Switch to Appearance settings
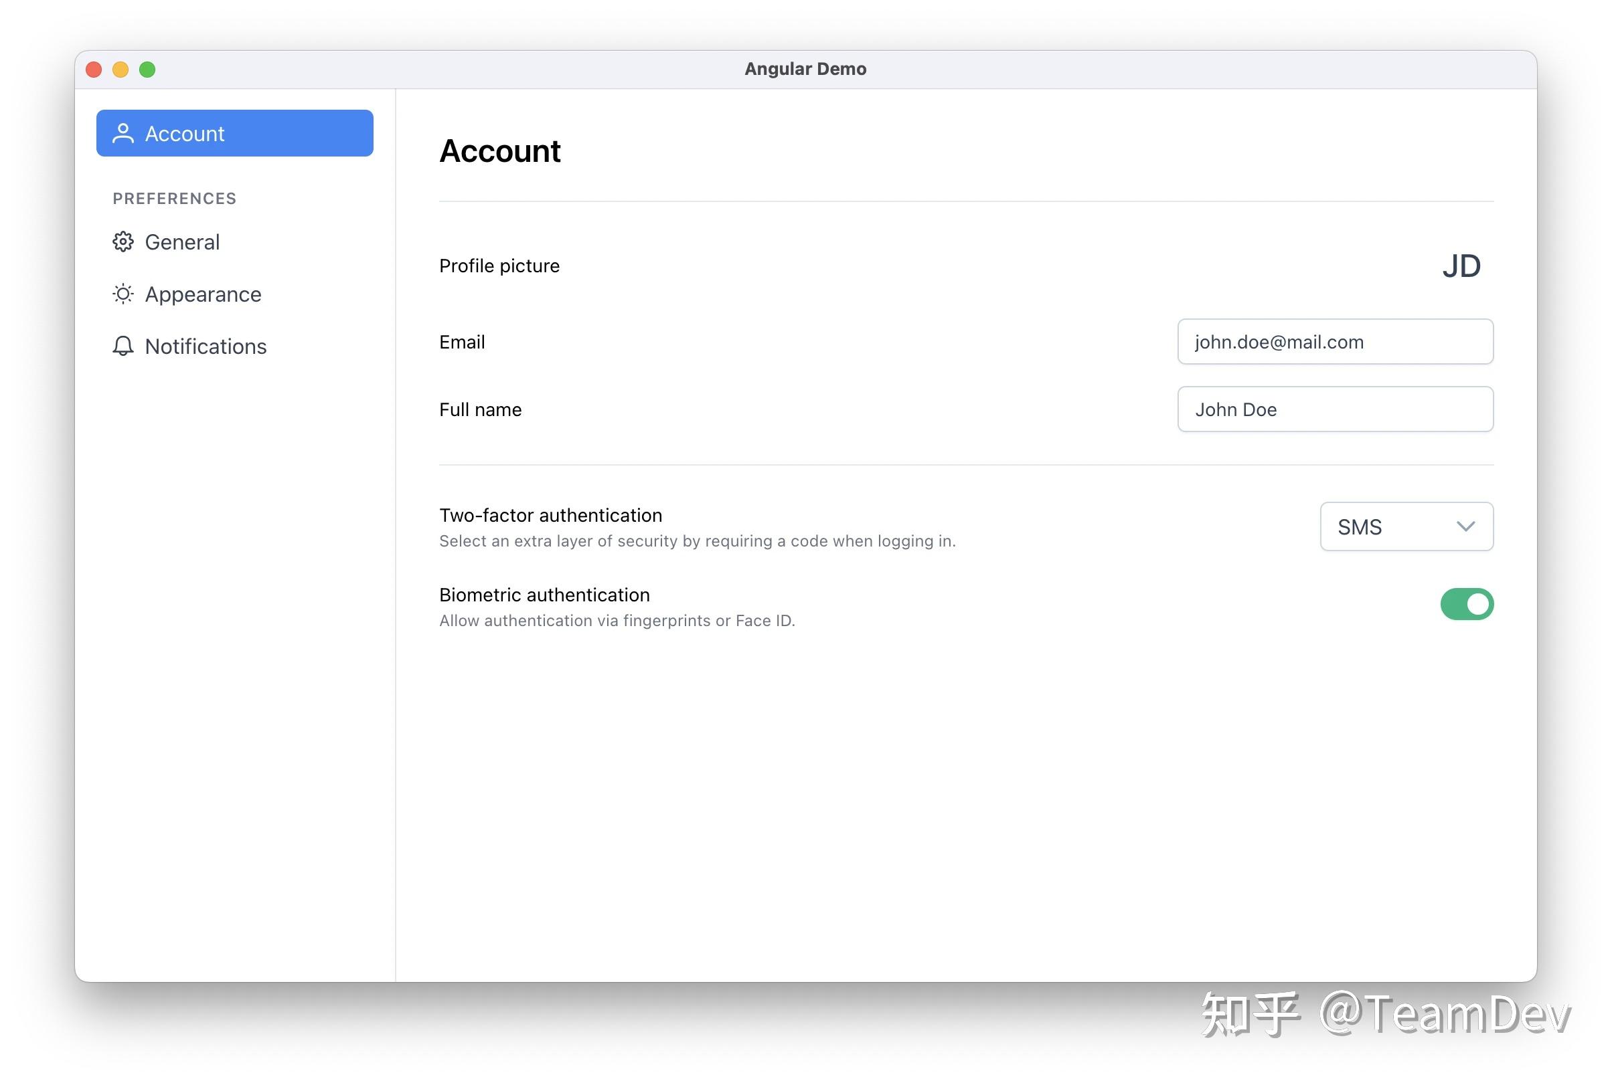1612x1081 pixels. (203, 294)
